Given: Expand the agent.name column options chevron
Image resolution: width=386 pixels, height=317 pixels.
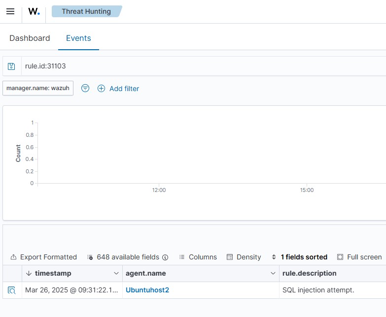Looking at the screenshot, I should click(273, 273).
